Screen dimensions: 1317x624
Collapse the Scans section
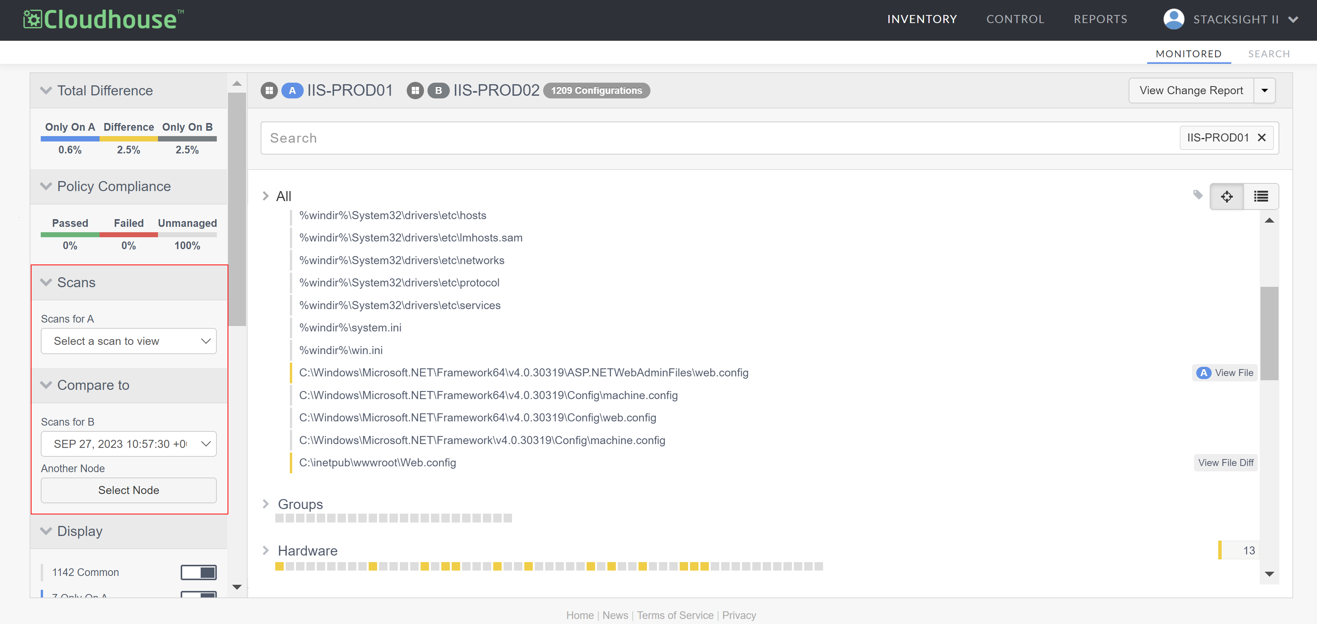pyautogui.click(x=46, y=282)
